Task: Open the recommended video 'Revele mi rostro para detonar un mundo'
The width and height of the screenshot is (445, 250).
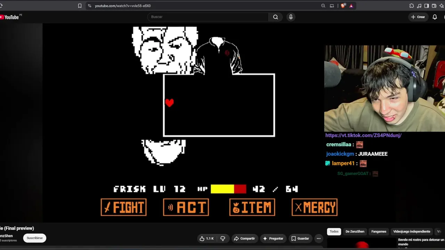Action: [x=421, y=242]
